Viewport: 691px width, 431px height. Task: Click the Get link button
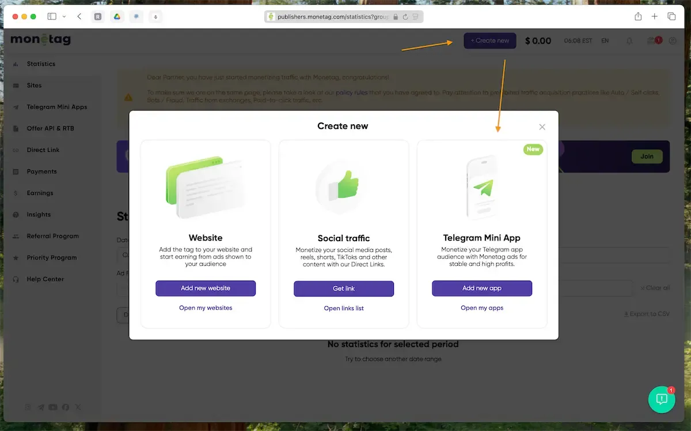tap(344, 289)
